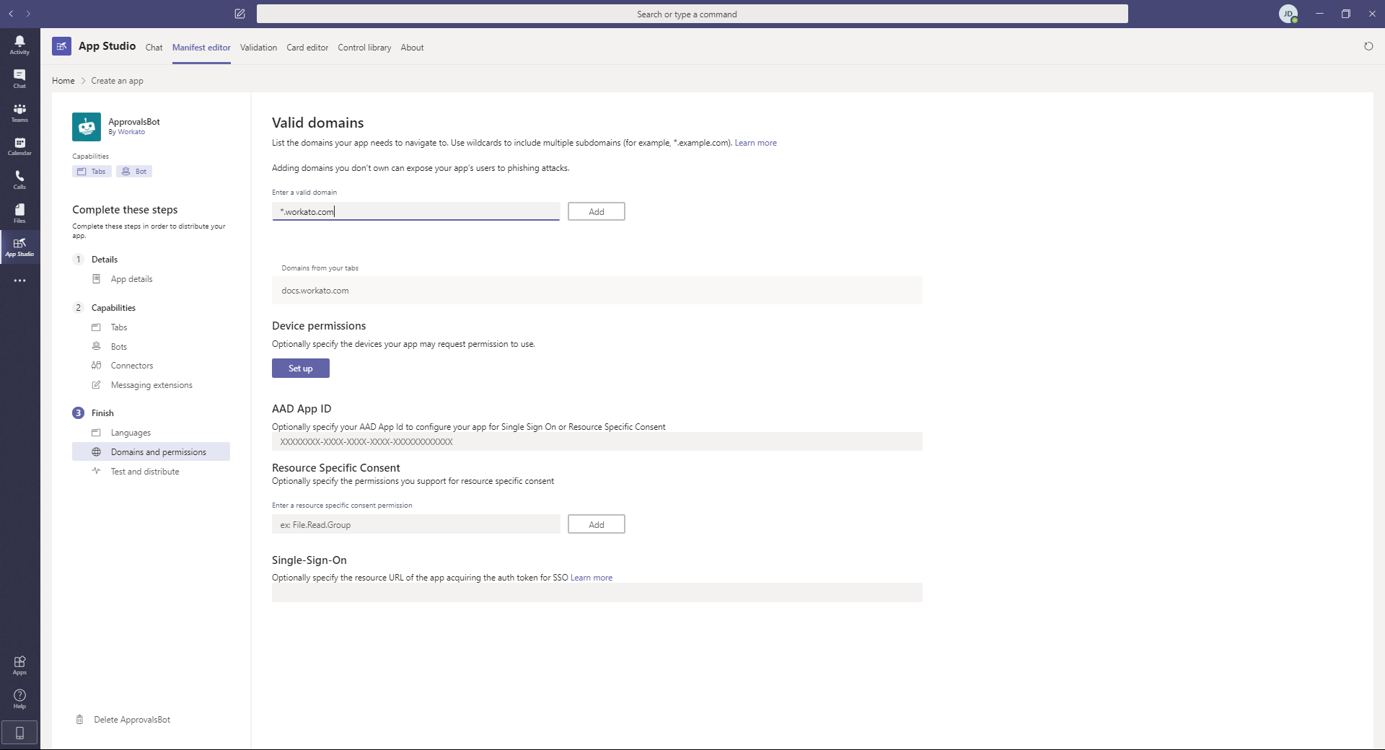Switch to the Card editor tab

[307, 48]
